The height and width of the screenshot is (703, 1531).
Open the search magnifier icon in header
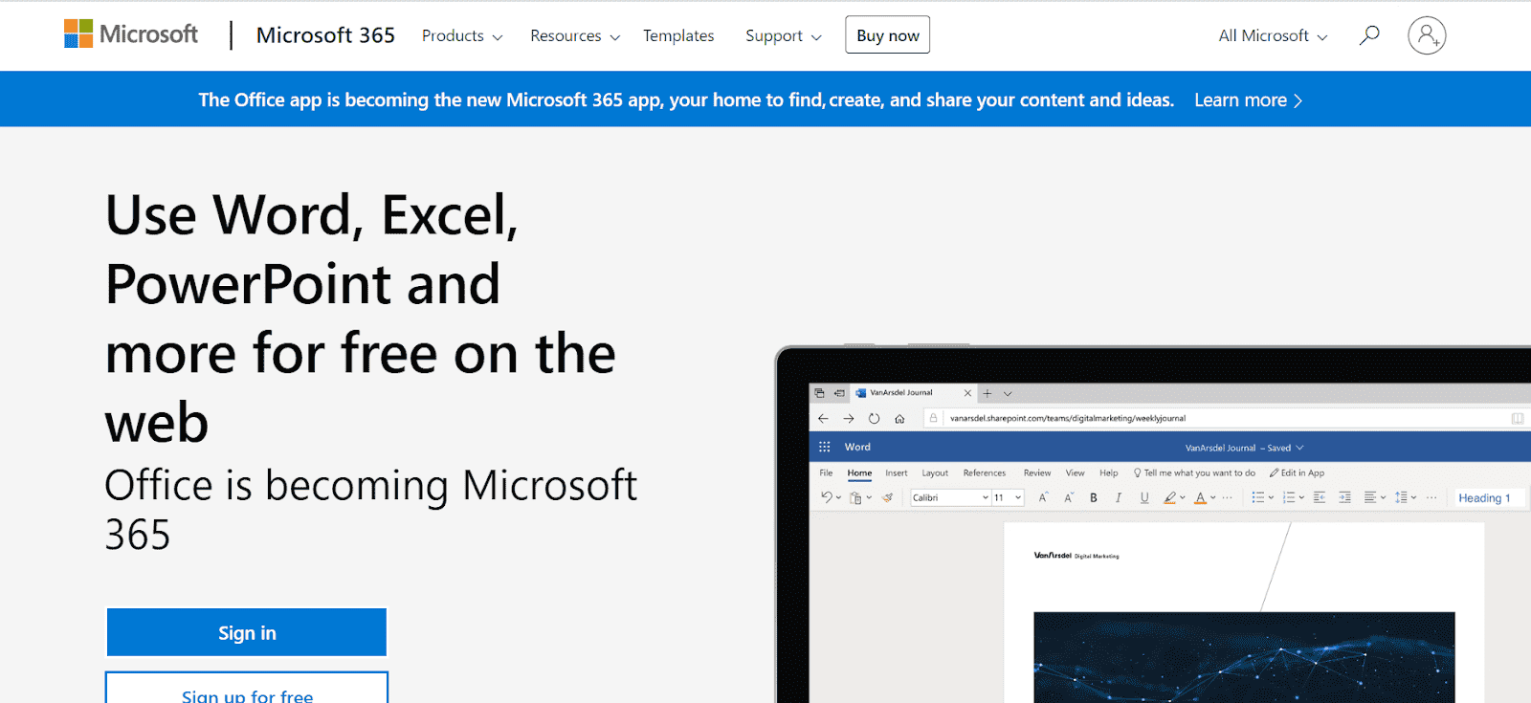click(x=1369, y=35)
